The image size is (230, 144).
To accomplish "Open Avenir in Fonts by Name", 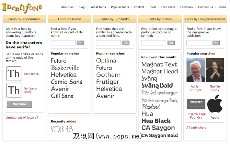I will pyautogui.click(x=60, y=89).
